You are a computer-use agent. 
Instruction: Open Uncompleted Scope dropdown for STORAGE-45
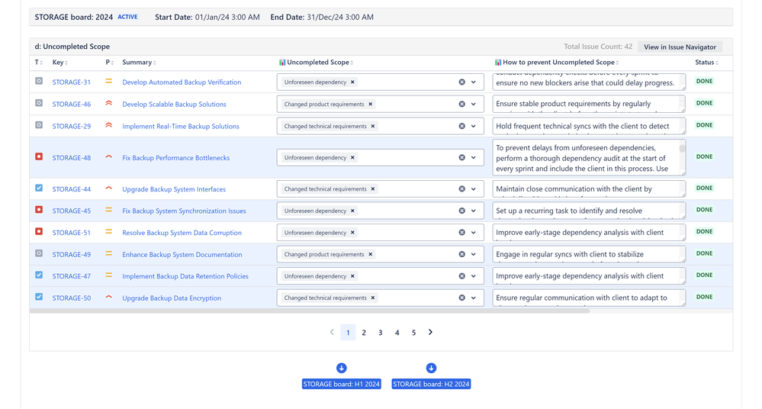[x=474, y=211]
